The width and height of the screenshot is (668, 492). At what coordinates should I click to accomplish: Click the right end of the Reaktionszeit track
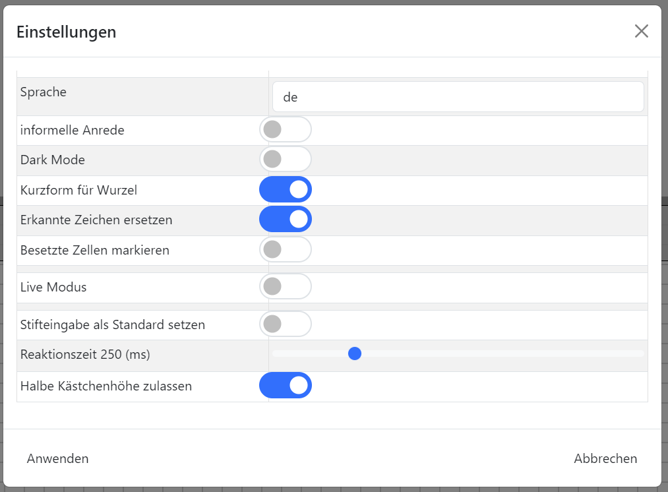click(x=641, y=354)
